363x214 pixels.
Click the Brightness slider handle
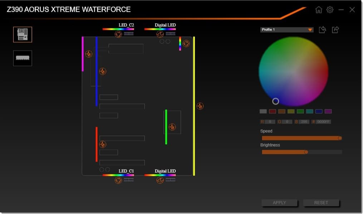click(x=306, y=152)
